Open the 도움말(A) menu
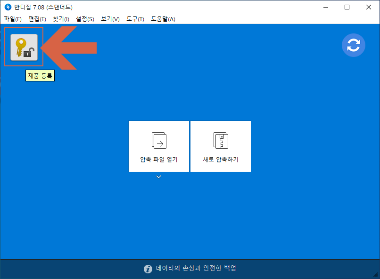Viewport: 380px width, 279px height. [x=163, y=19]
